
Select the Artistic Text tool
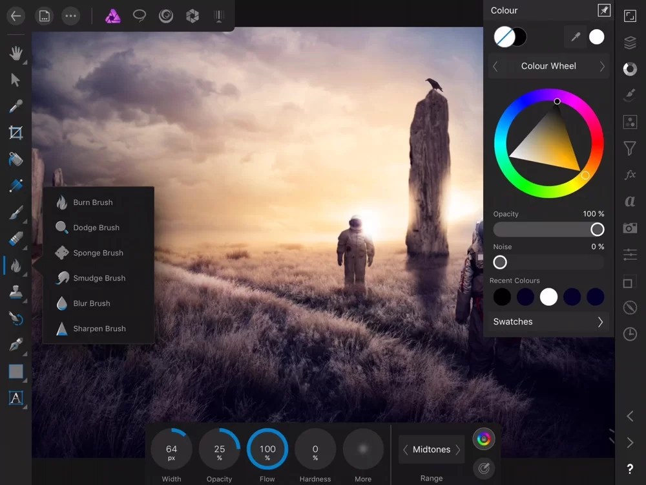16,398
